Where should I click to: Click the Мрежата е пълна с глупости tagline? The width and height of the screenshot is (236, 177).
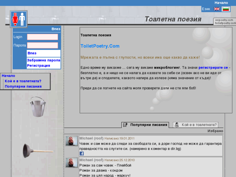pos(140,57)
